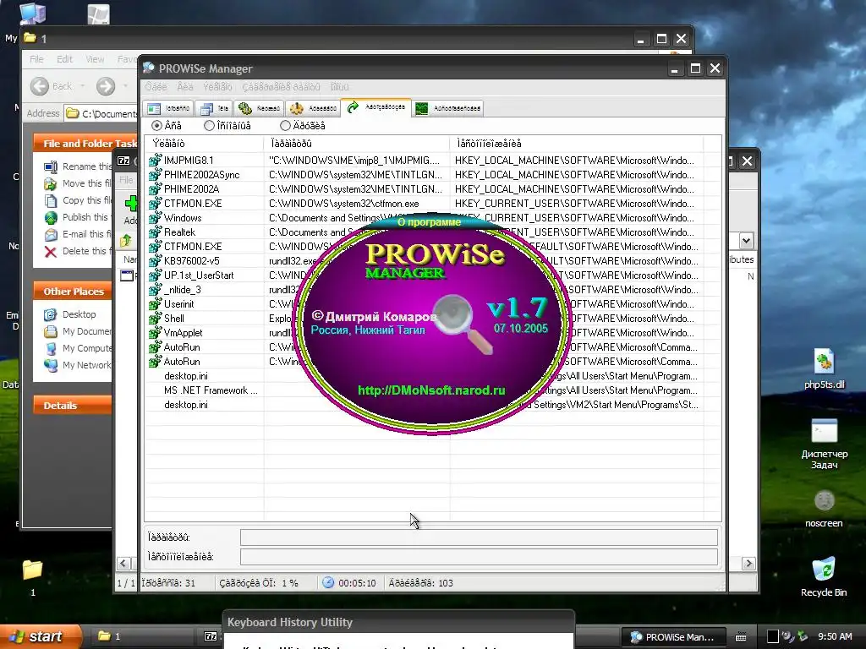
Task: Click the 9:50 AM taskbar clock
Action: click(x=835, y=637)
